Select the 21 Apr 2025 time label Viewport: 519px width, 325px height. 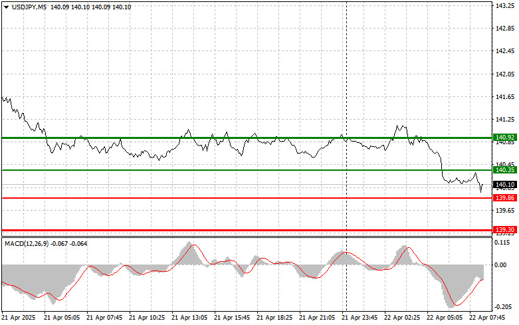[x=19, y=318]
